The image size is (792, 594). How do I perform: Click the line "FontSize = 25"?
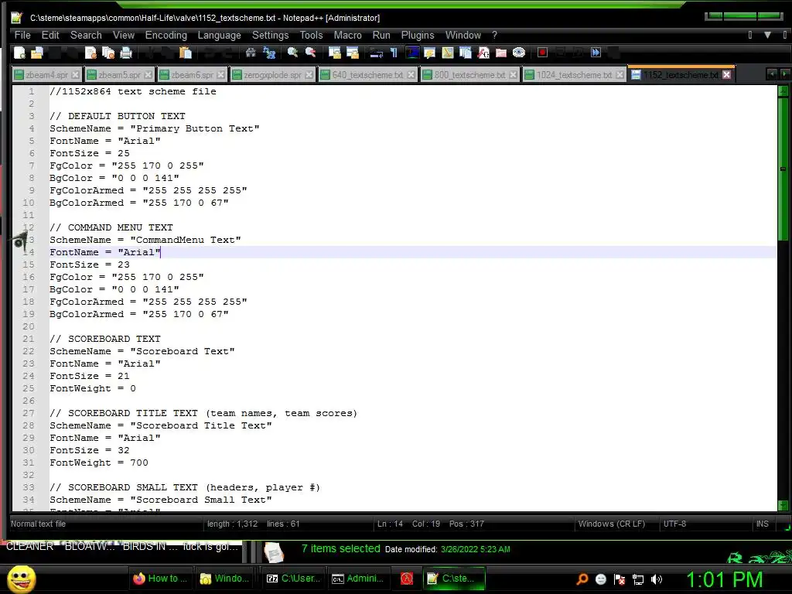(x=90, y=153)
